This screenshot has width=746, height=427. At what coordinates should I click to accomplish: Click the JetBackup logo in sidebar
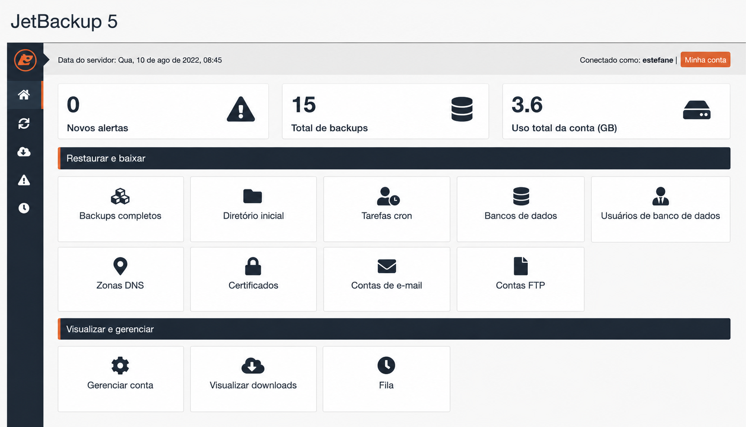(25, 60)
